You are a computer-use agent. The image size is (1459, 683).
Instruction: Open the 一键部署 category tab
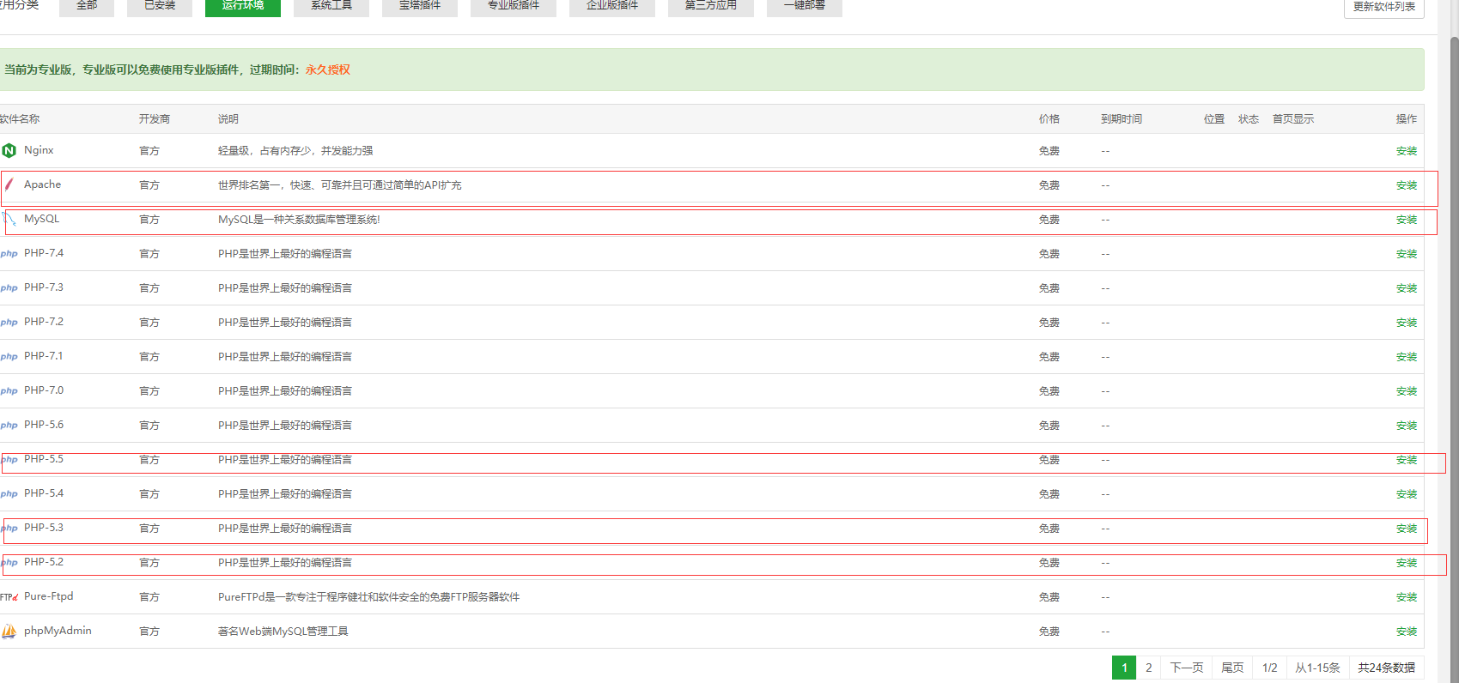click(x=805, y=6)
